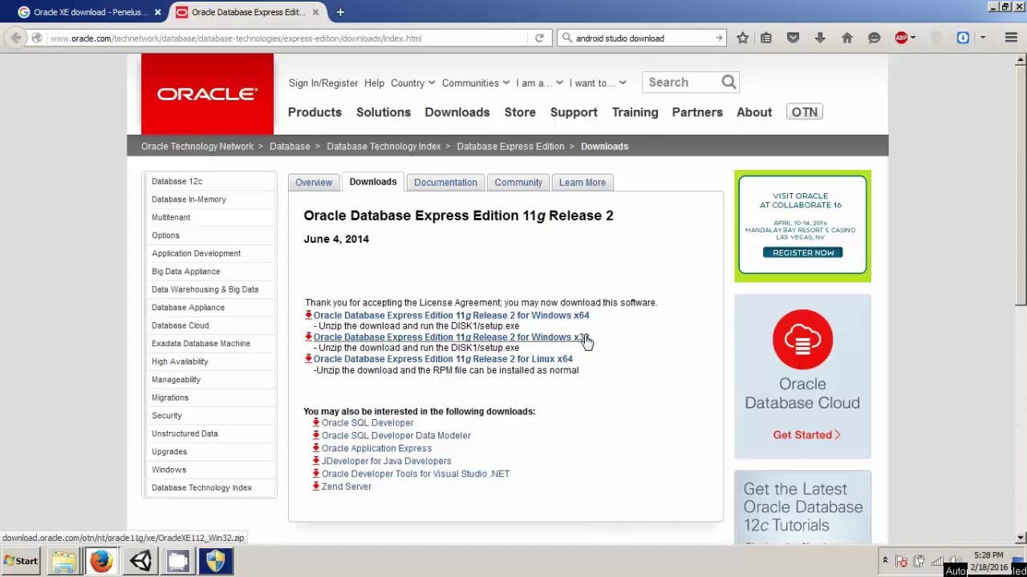
Task: Close the Oracle XE download Google tab
Action: pos(157,12)
